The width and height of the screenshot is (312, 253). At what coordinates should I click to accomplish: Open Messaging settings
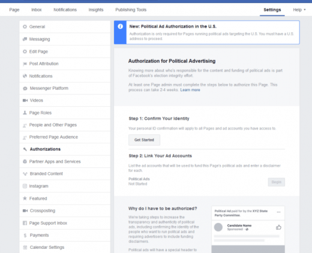tap(65, 39)
